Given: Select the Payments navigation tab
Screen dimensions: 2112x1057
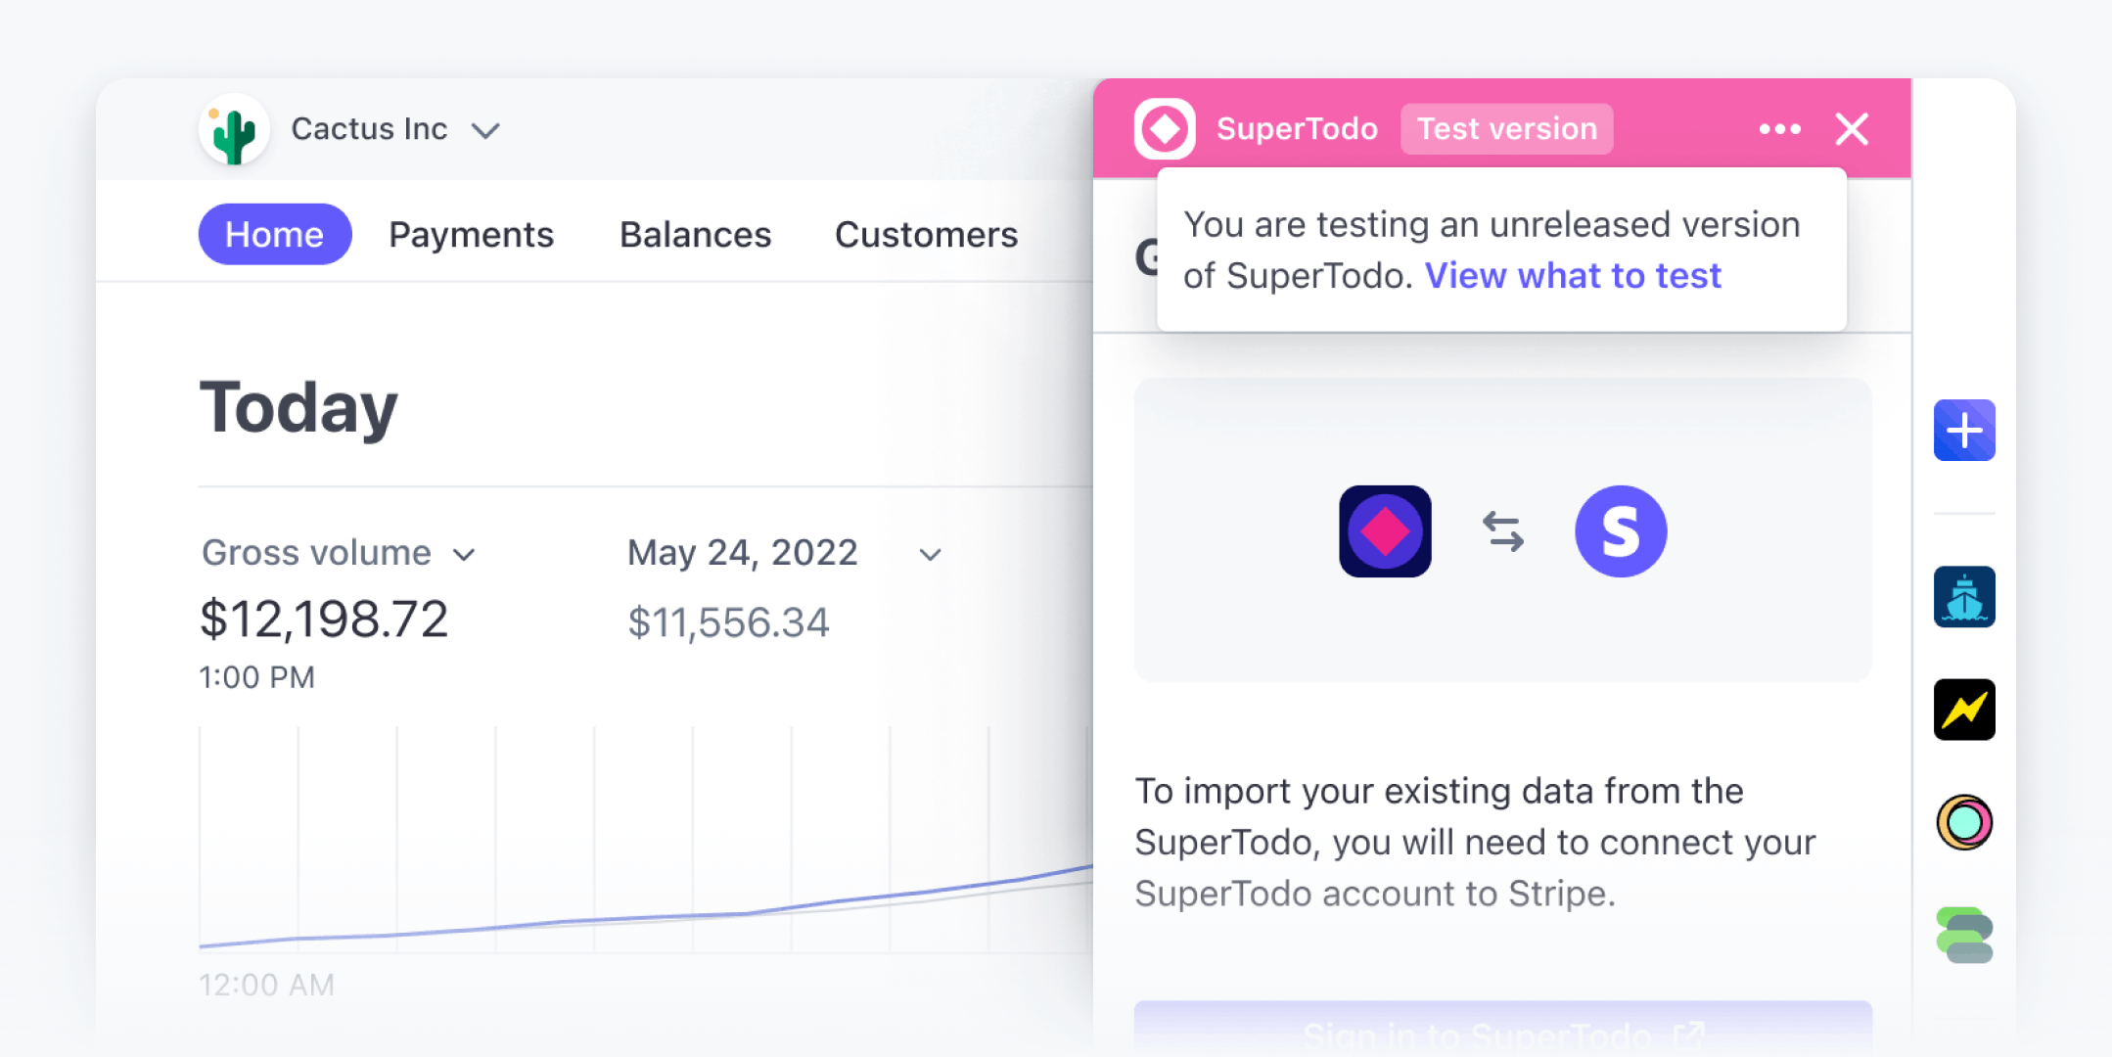Looking at the screenshot, I should [469, 233].
